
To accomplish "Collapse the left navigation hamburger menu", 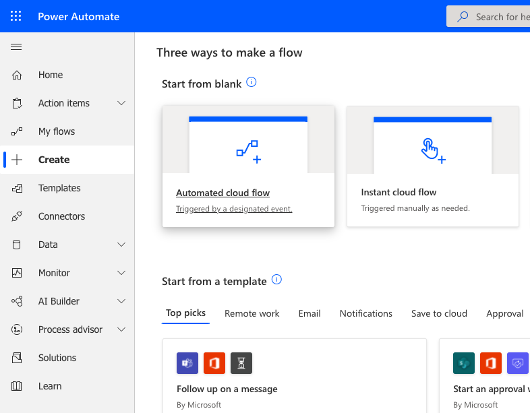I will (17, 46).
